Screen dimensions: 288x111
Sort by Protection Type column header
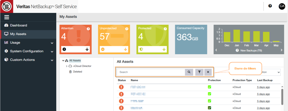point(242,80)
